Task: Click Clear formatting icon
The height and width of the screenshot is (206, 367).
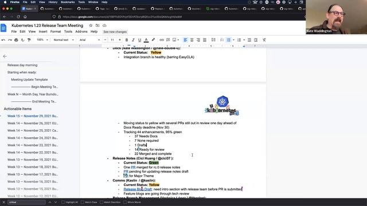Action: (x=264, y=40)
